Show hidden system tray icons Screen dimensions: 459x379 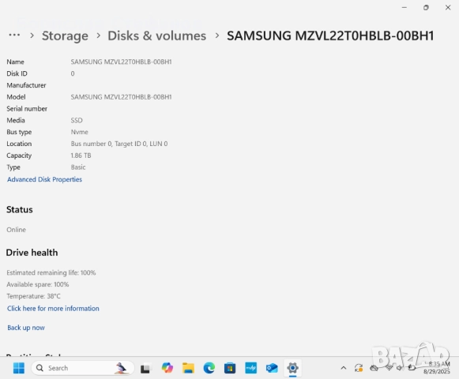pos(344,368)
